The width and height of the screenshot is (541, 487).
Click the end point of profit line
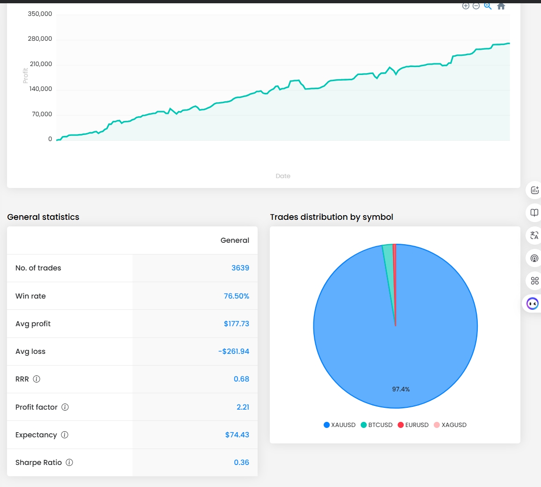click(x=509, y=43)
